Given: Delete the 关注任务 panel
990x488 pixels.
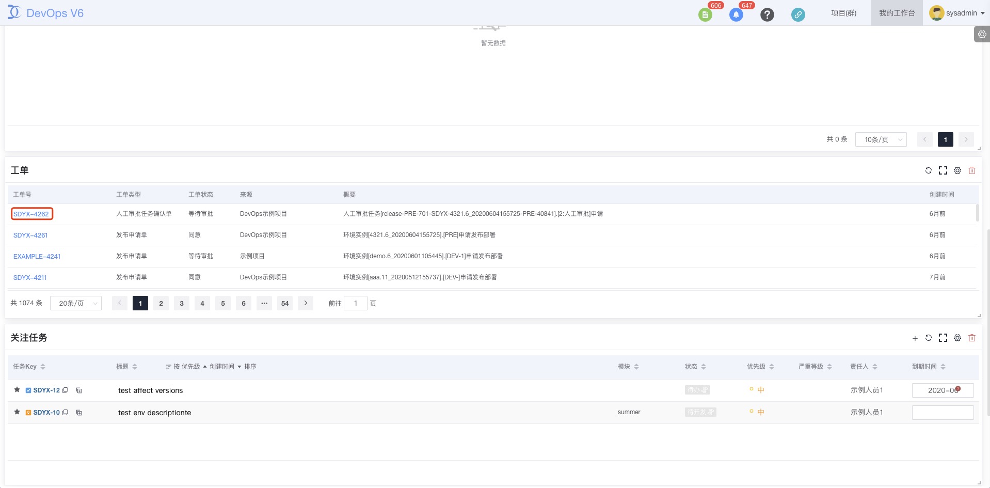Looking at the screenshot, I should 972,338.
